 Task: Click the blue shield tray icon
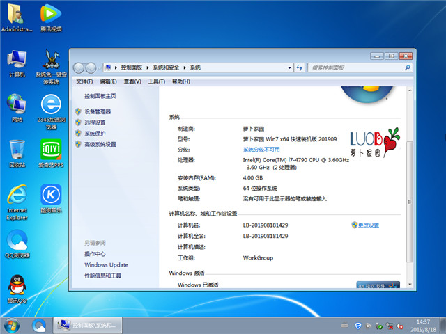(x=358, y=326)
